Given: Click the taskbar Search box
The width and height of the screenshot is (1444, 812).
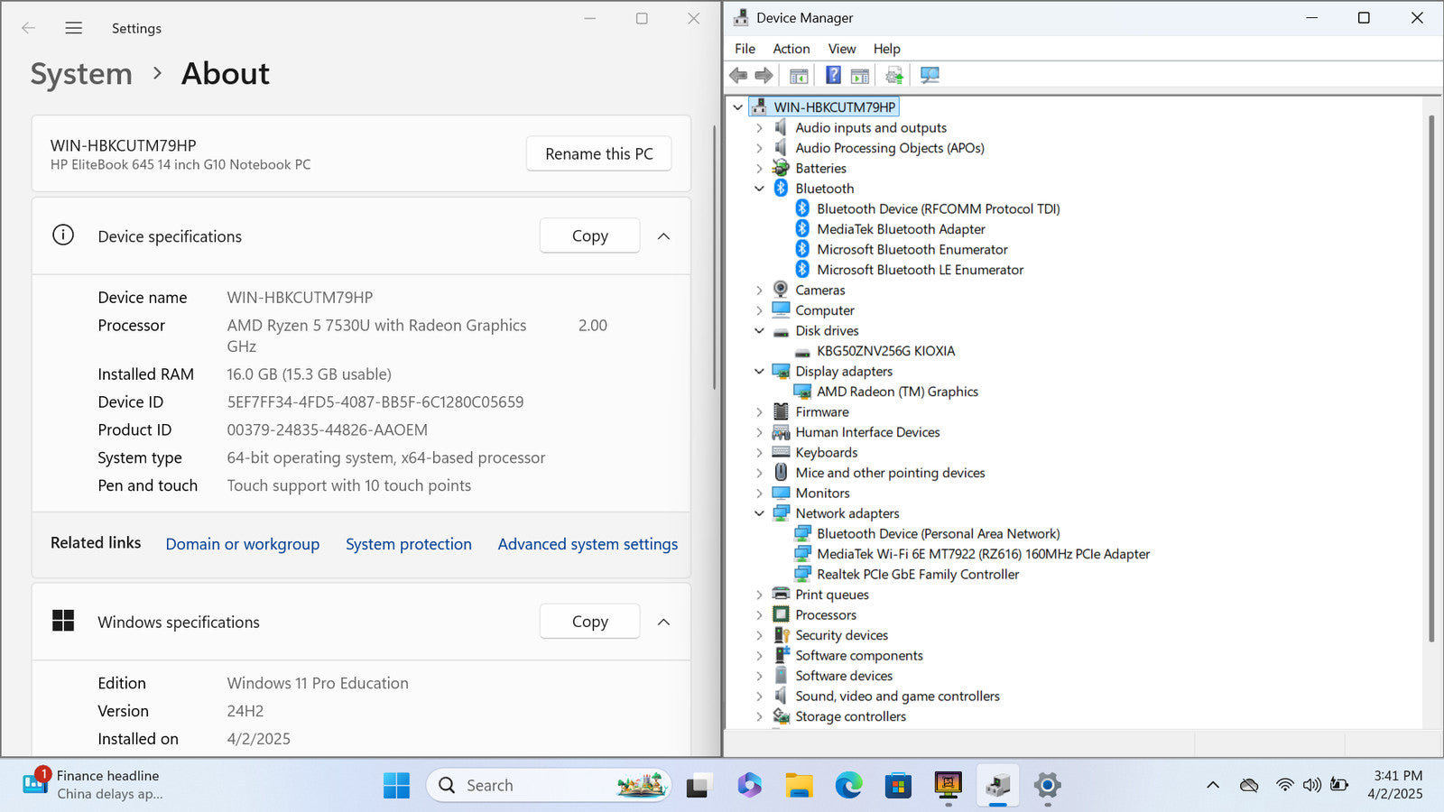Looking at the screenshot, I should tap(541, 786).
